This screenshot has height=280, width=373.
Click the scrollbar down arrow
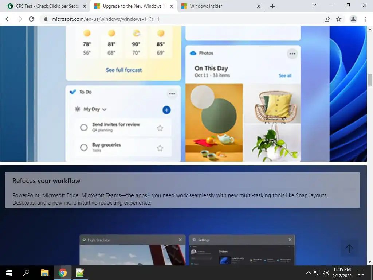(x=370, y=262)
